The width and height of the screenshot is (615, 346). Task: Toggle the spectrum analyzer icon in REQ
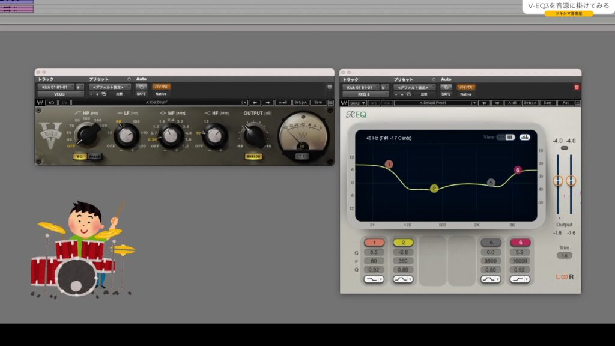point(525,137)
